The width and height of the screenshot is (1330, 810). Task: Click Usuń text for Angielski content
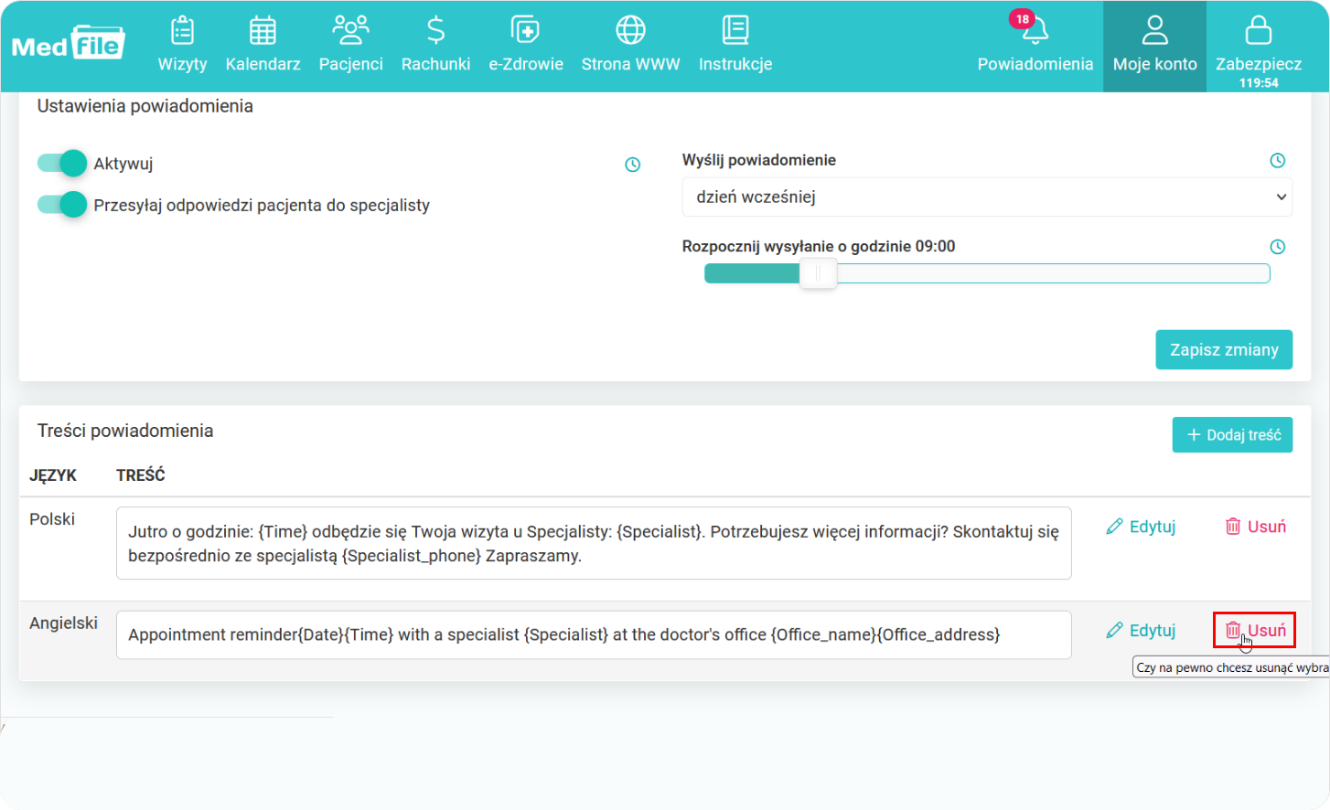point(1267,631)
